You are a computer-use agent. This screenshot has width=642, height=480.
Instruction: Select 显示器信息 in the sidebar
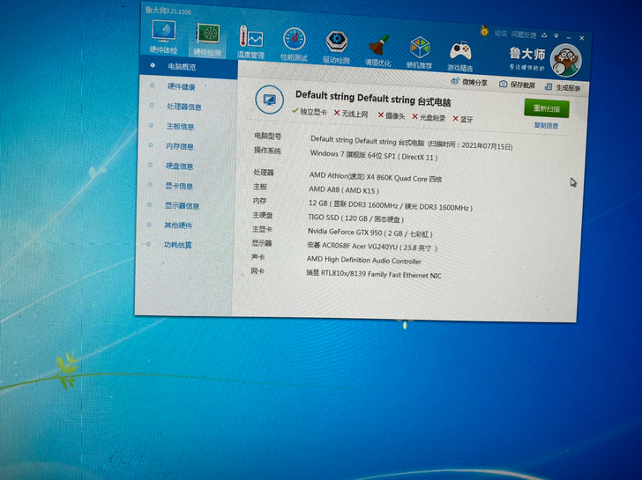[x=182, y=206]
